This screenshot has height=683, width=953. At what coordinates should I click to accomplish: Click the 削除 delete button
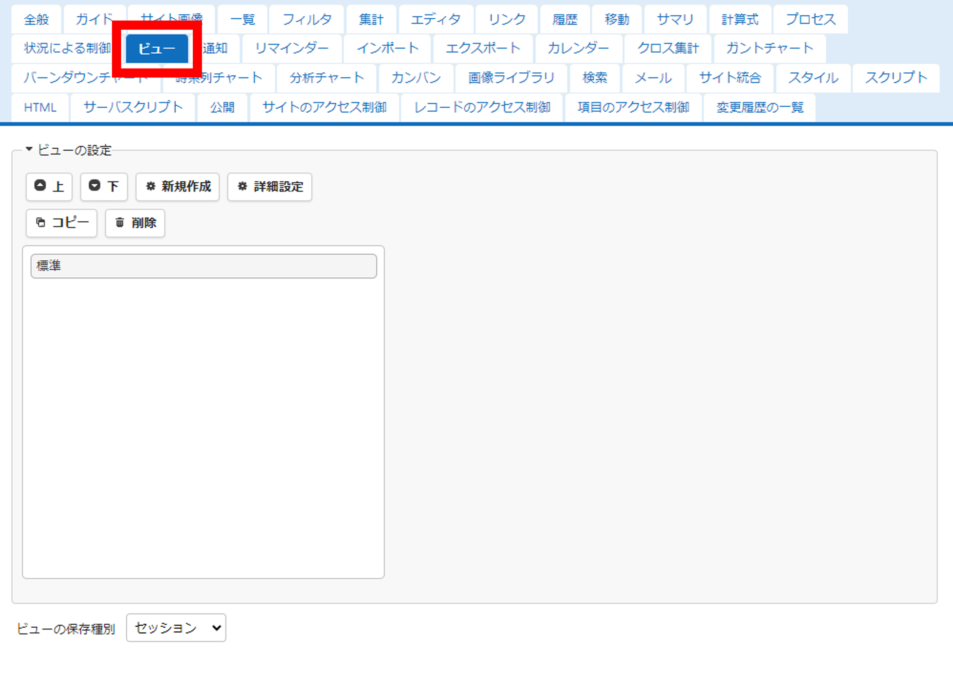pos(135,223)
